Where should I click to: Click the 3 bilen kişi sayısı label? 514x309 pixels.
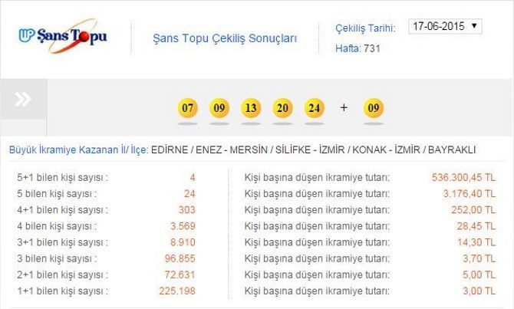pyautogui.click(x=58, y=258)
